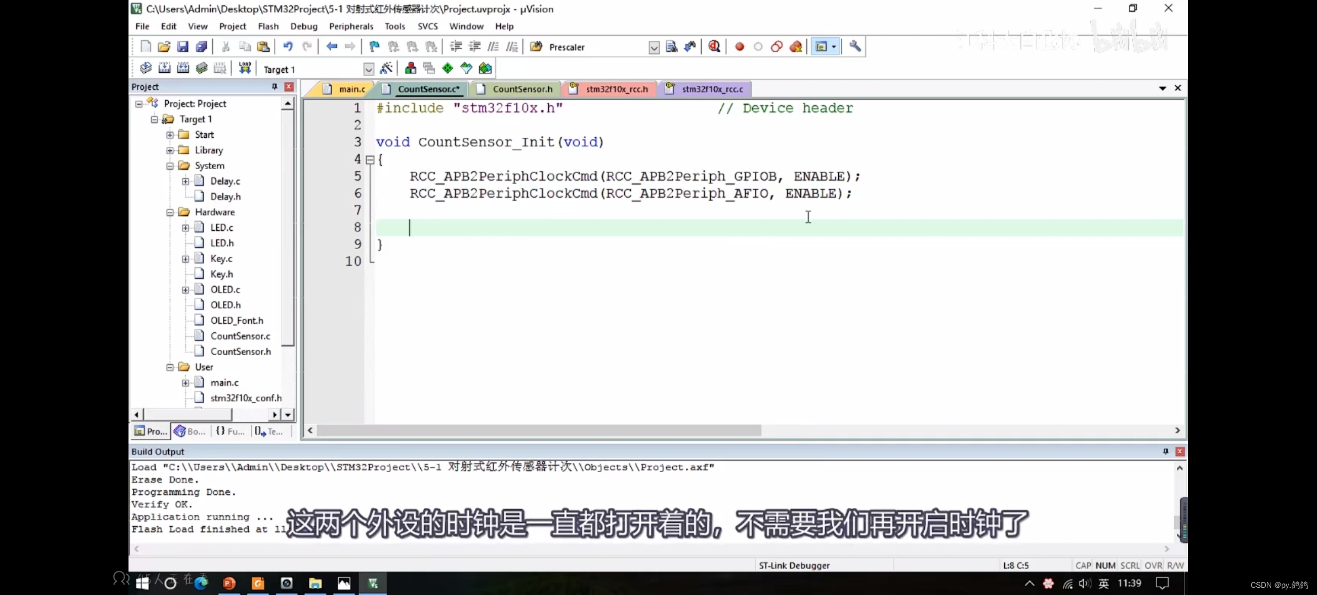The image size is (1317, 595).
Task: Undo the last edit
Action: pos(288,47)
